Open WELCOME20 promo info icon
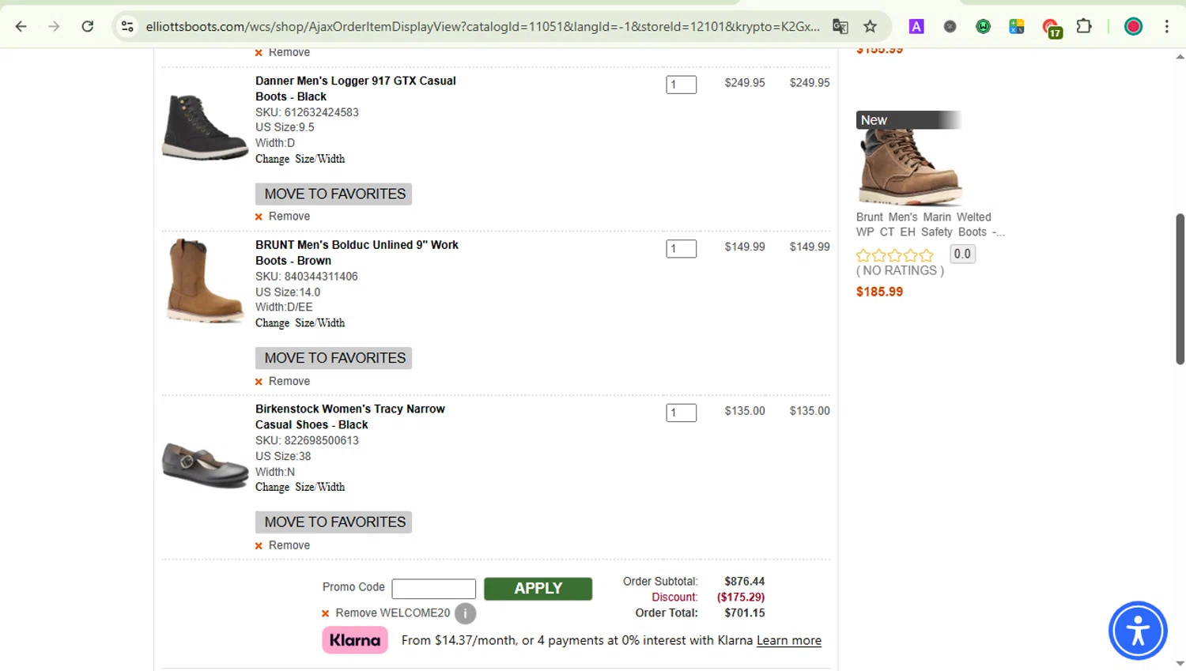Image resolution: width=1186 pixels, height=671 pixels. point(466,613)
